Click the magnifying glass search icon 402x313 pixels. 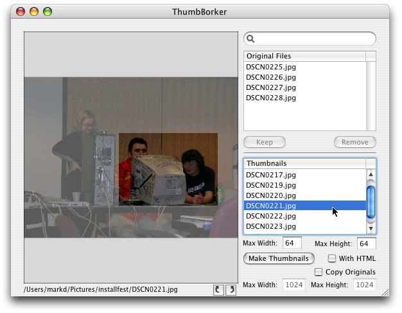[x=250, y=39]
